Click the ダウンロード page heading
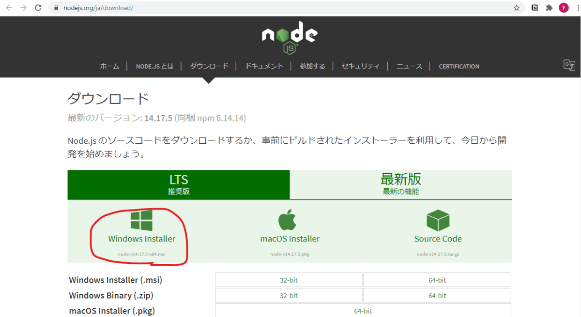The image size is (581, 317). pyautogui.click(x=108, y=99)
